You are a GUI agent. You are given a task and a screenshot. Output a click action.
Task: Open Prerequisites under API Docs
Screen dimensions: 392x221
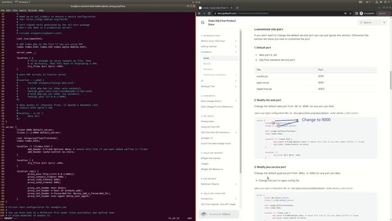(208, 122)
